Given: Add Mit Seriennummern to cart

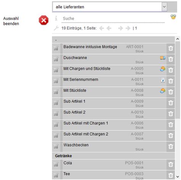Looking at the screenshot, I should (56, 81).
